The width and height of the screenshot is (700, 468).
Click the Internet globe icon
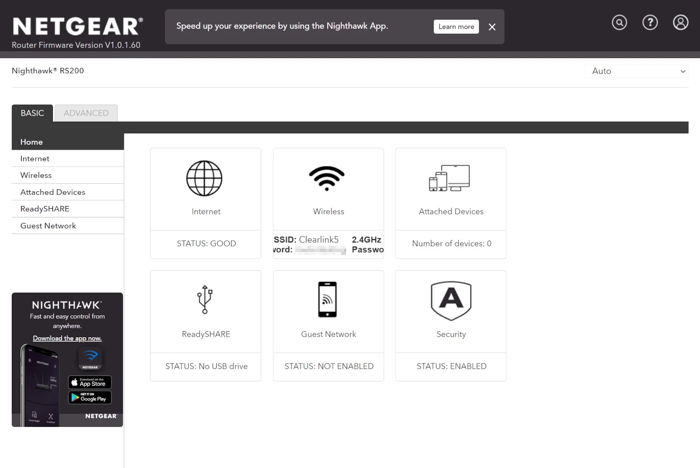click(204, 178)
